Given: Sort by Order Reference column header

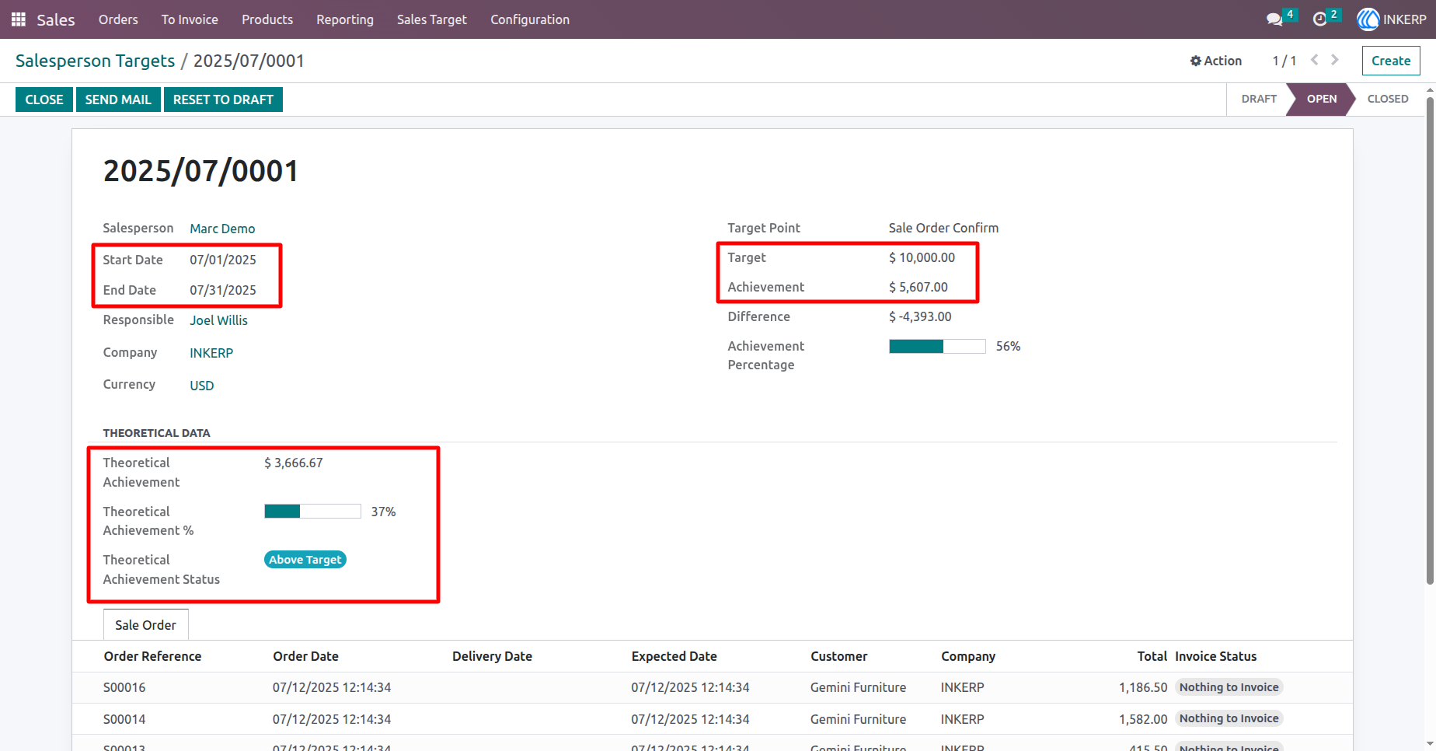Looking at the screenshot, I should pyautogui.click(x=152, y=656).
